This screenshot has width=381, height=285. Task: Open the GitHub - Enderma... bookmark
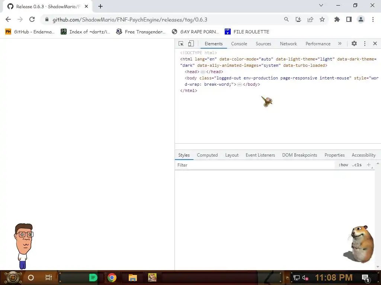[30, 32]
